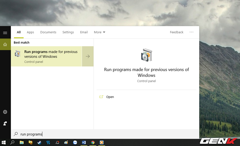This screenshot has height=146, width=240.
Task: Launch Steam from the taskbar
Action: click(39, 143)
